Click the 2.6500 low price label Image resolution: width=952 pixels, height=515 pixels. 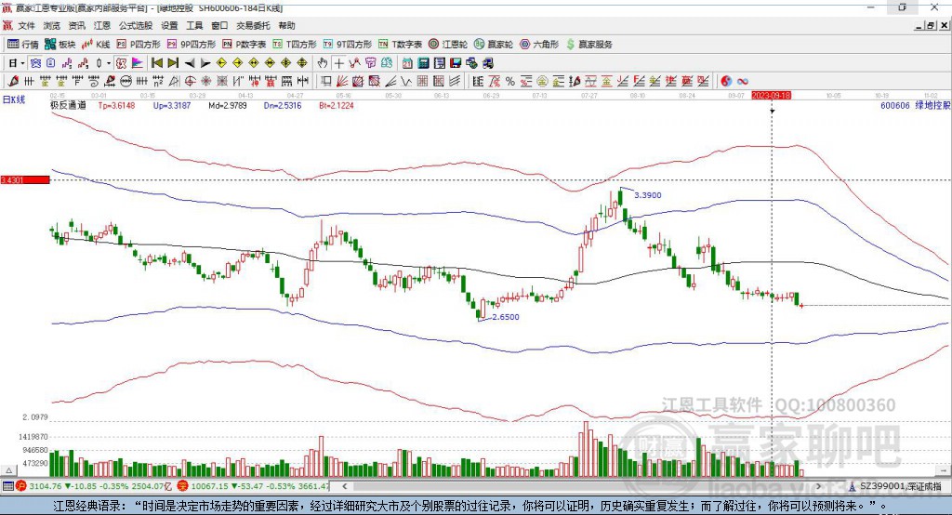[506, 317]
